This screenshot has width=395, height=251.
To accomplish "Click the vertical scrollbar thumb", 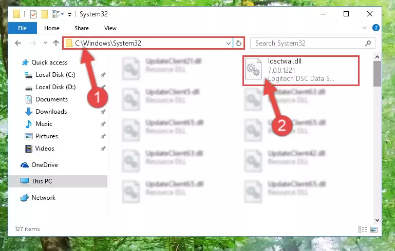I will tap(377, 74).
